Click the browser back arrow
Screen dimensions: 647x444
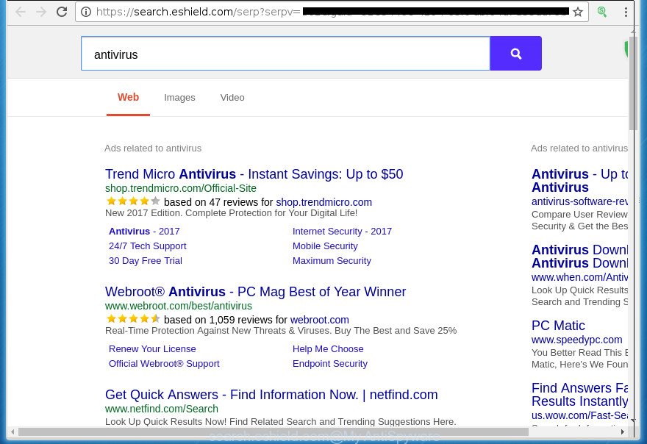point(21,12)
